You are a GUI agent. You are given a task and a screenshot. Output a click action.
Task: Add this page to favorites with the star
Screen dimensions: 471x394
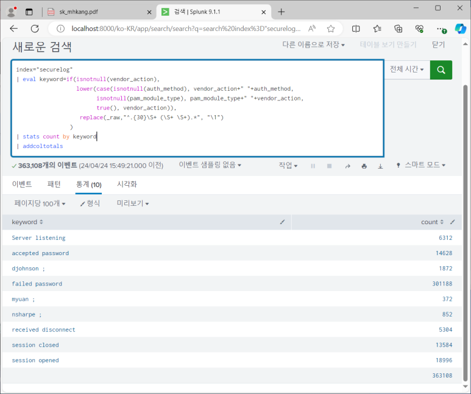pyautogui.click(x=331, y=29)
